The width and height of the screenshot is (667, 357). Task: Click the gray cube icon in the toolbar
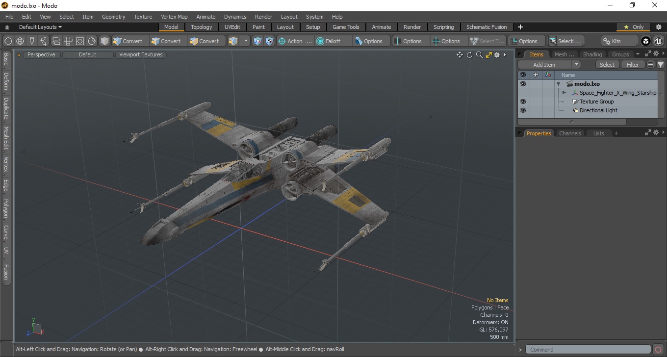point(104,41)
